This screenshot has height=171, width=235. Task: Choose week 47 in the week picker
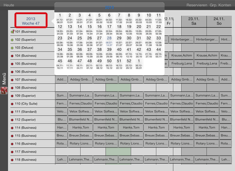click(x=79, y=64)
